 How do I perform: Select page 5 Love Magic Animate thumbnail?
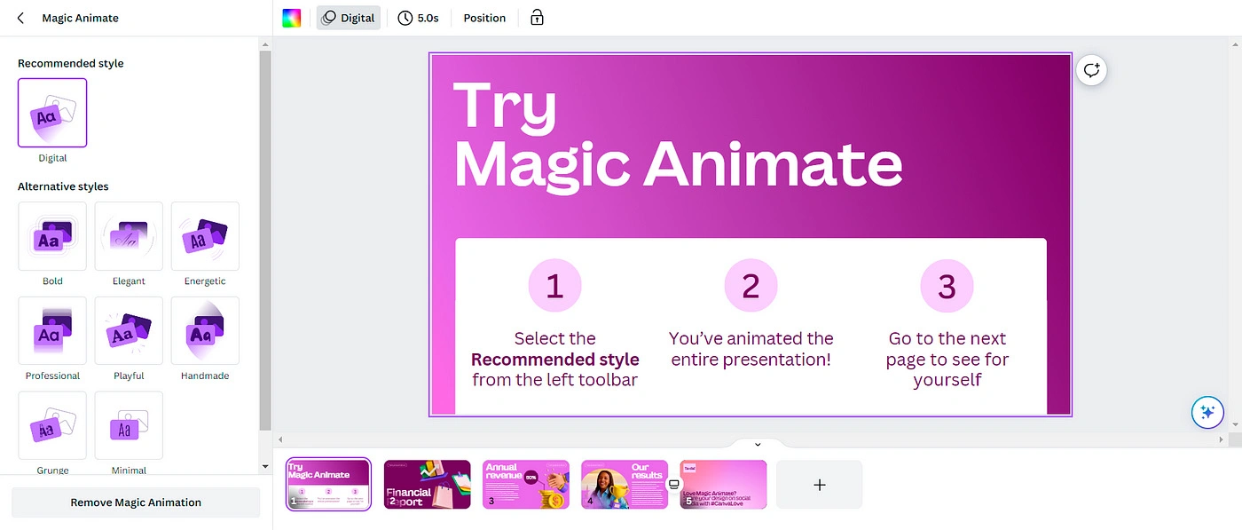point(723,485)
